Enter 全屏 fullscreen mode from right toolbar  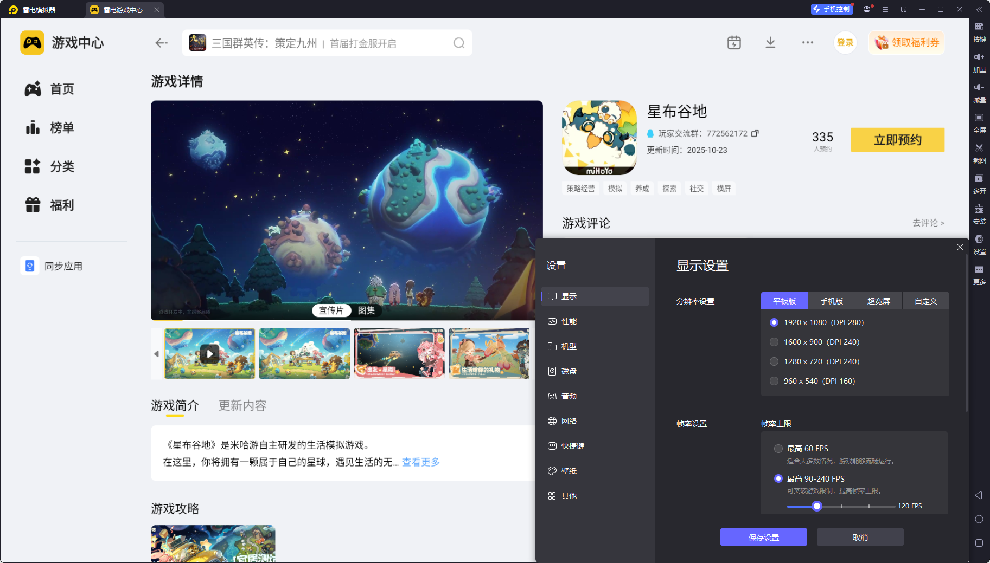click(979, 123)
